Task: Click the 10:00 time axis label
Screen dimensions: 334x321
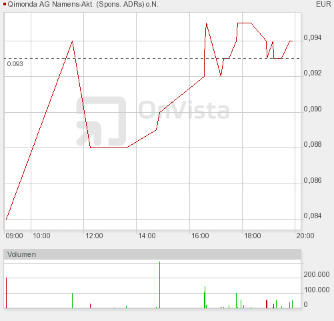Action: (x=41, y=236)
